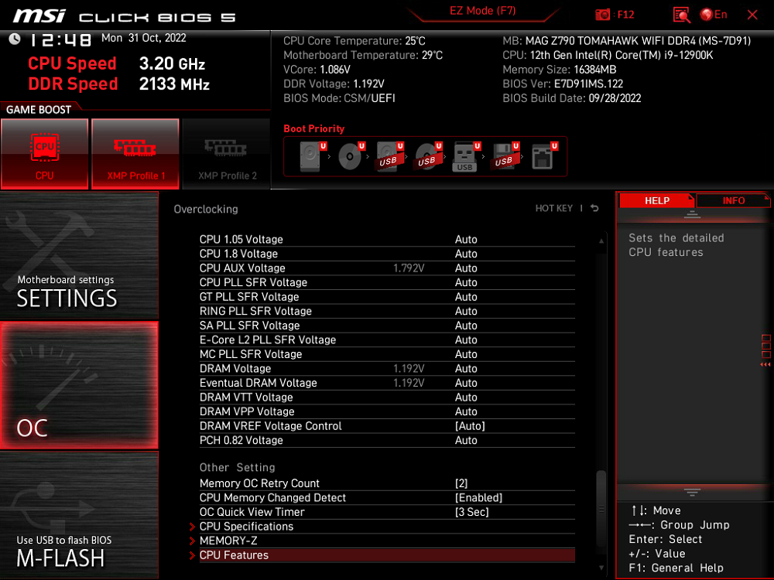774x580 pixels.
Task: Select the DRAM VPP Voltage row
Action: (x=387, y=411)
